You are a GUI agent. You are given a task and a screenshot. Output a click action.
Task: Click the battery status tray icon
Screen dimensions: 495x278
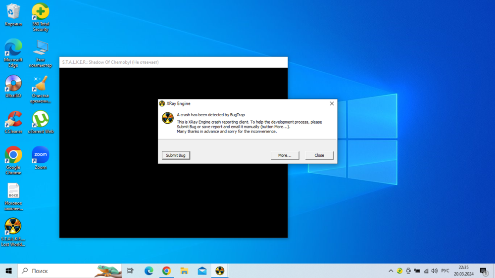point(417,271)
